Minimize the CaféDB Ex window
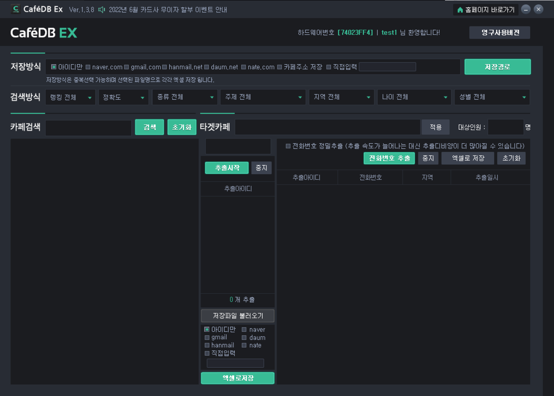 [526, 9]
